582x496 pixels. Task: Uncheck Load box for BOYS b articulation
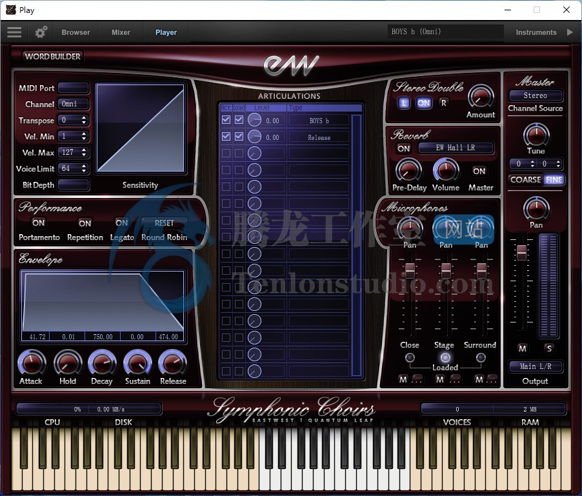pyautogui.click(x=239, y=120)
